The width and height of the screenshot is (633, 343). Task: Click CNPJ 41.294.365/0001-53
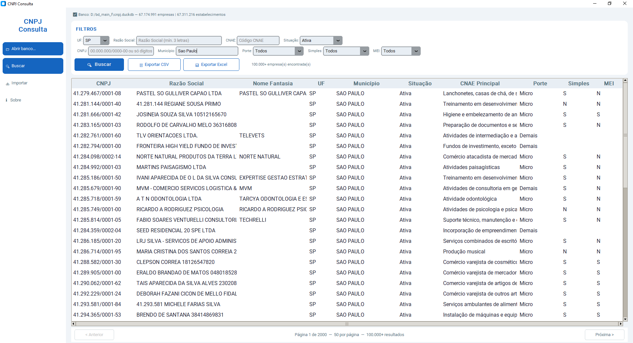[x=97, y=315]
